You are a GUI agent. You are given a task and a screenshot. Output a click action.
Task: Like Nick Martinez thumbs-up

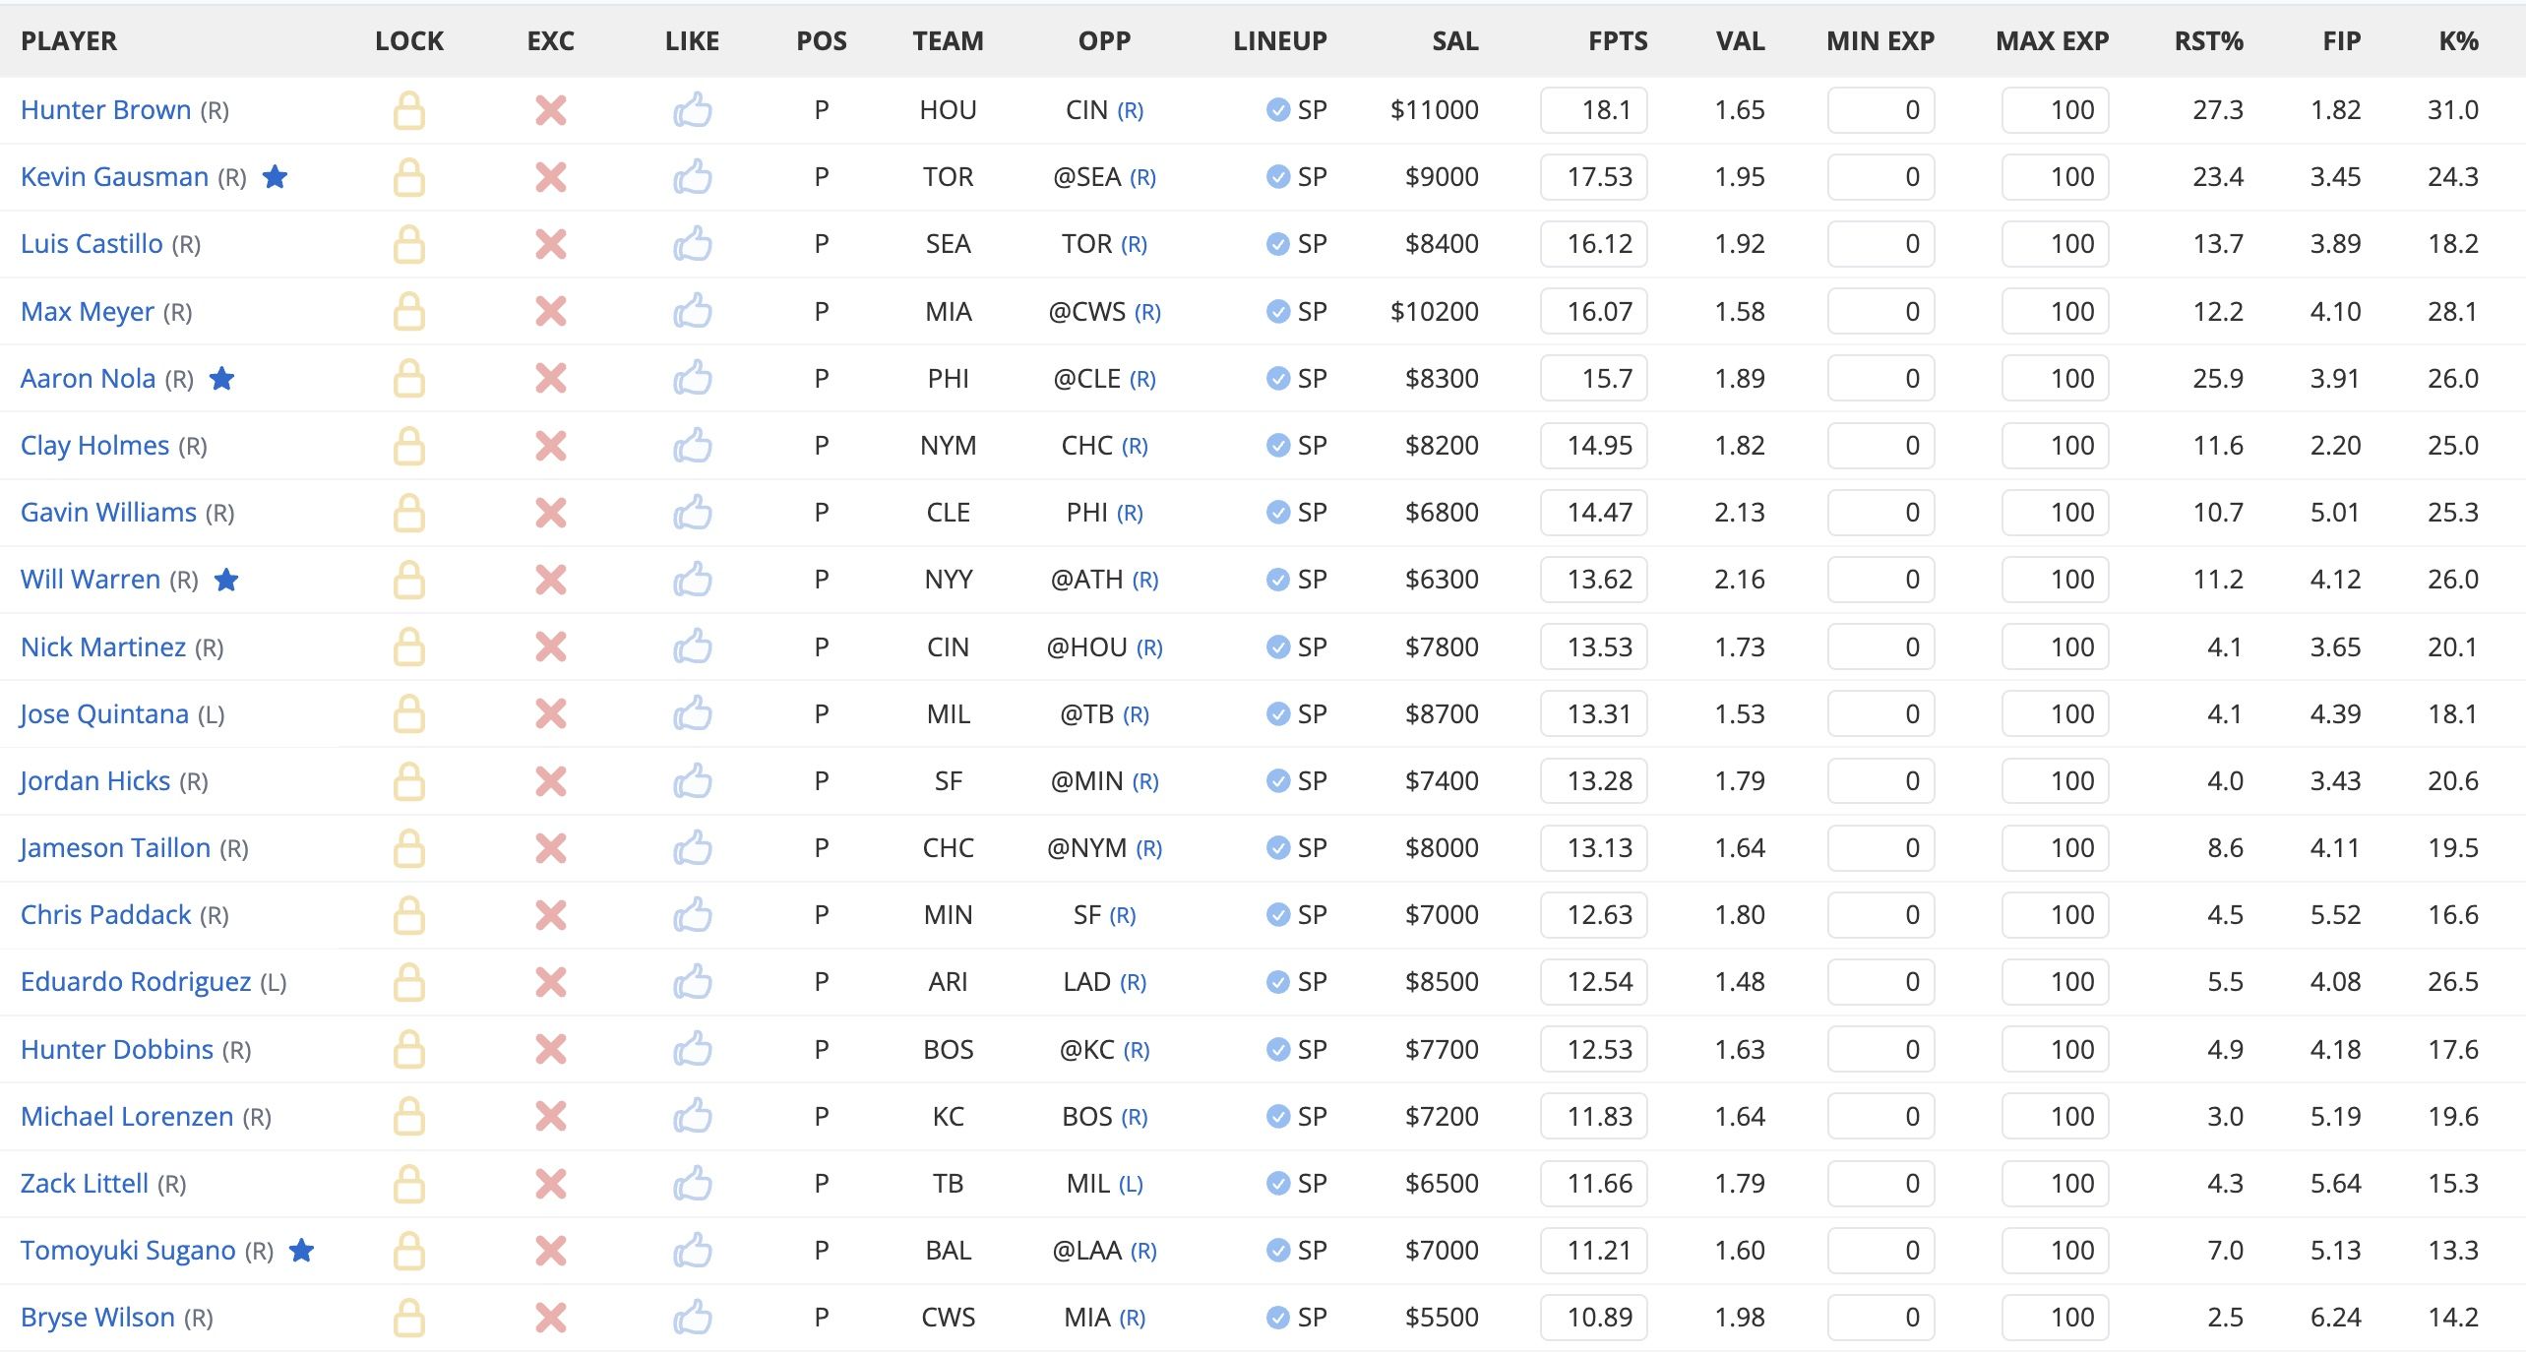[693, 647]
